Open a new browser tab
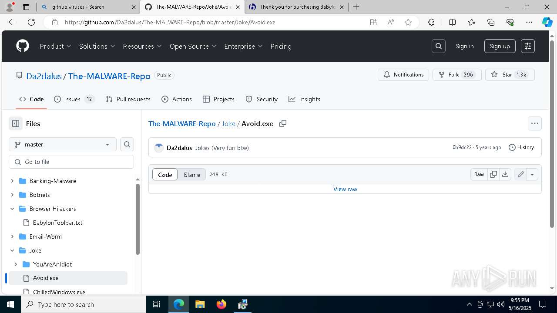Screen dimensions: 557x313 356,7
